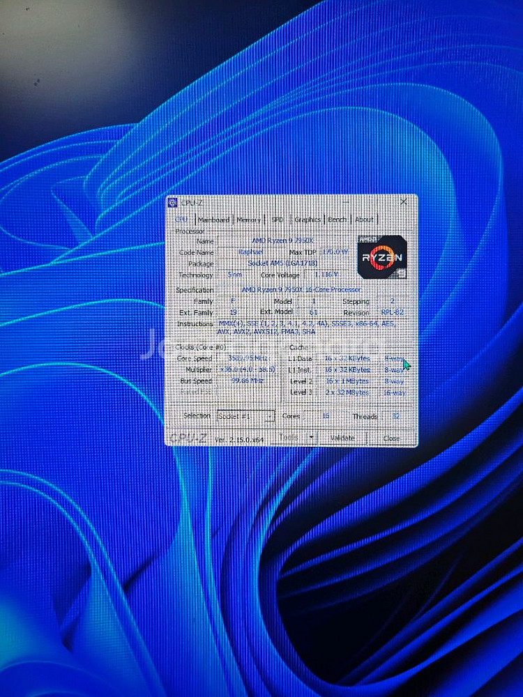Click the Revision value RPL-B2
523x697 pixels.
click(x=392, y=312)
